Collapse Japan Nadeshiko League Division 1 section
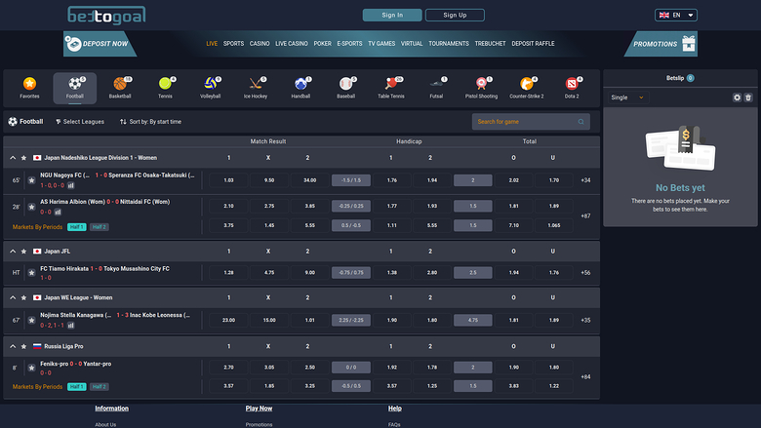 pyautogui.click(x=13, y=158)
